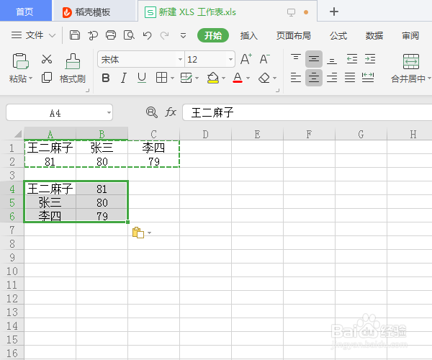The height and width of the screenshot is (360, 432).
Task: Toggle Align Right
Action: (332, 78)
